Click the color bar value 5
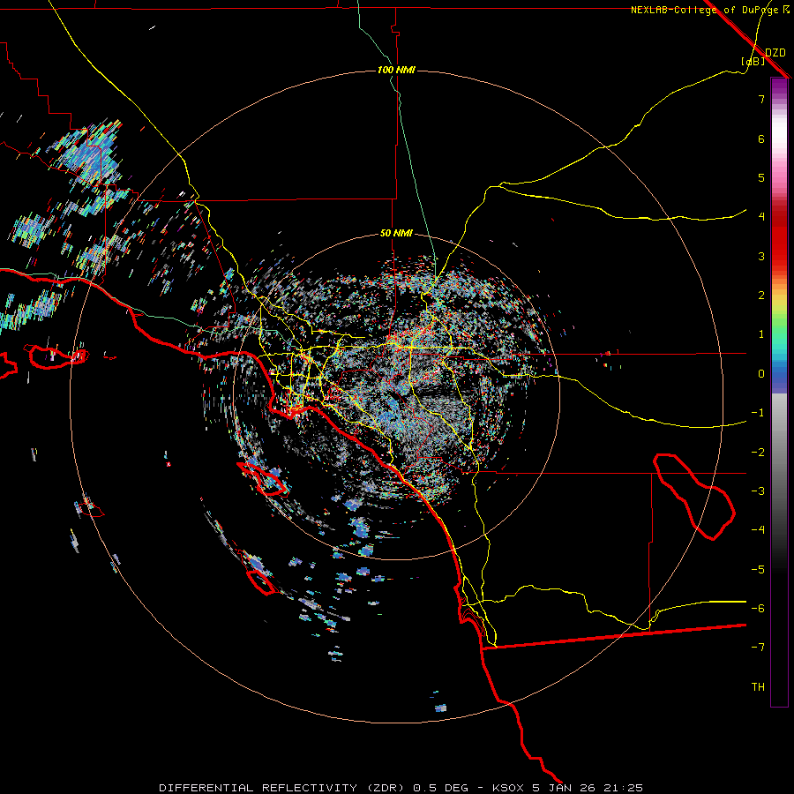This screenshot has height=794, width=794. [x=761, y=177]
